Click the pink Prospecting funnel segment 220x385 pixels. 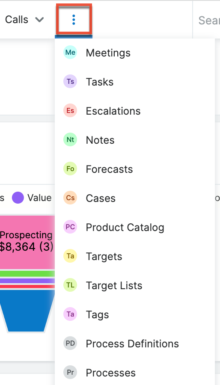point(27,242)
